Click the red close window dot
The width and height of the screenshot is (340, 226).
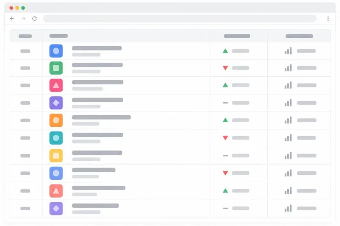pyautogui.click(x=11, y=8)
